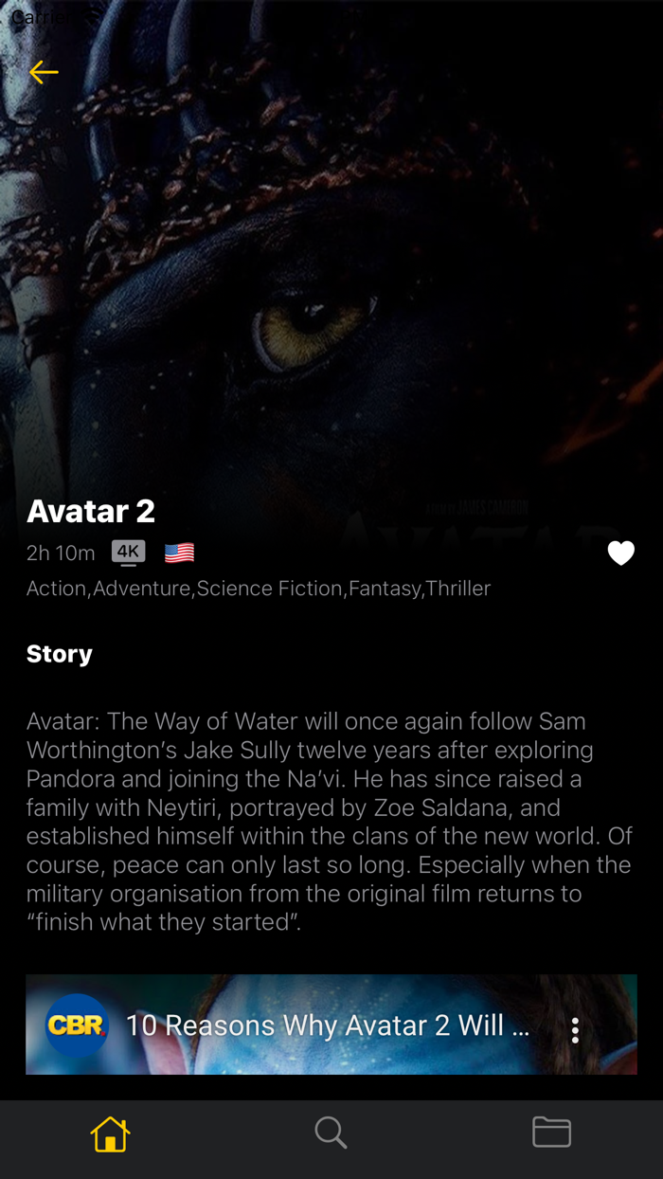Tap the Avatar story description paragraph

[329, 822]
